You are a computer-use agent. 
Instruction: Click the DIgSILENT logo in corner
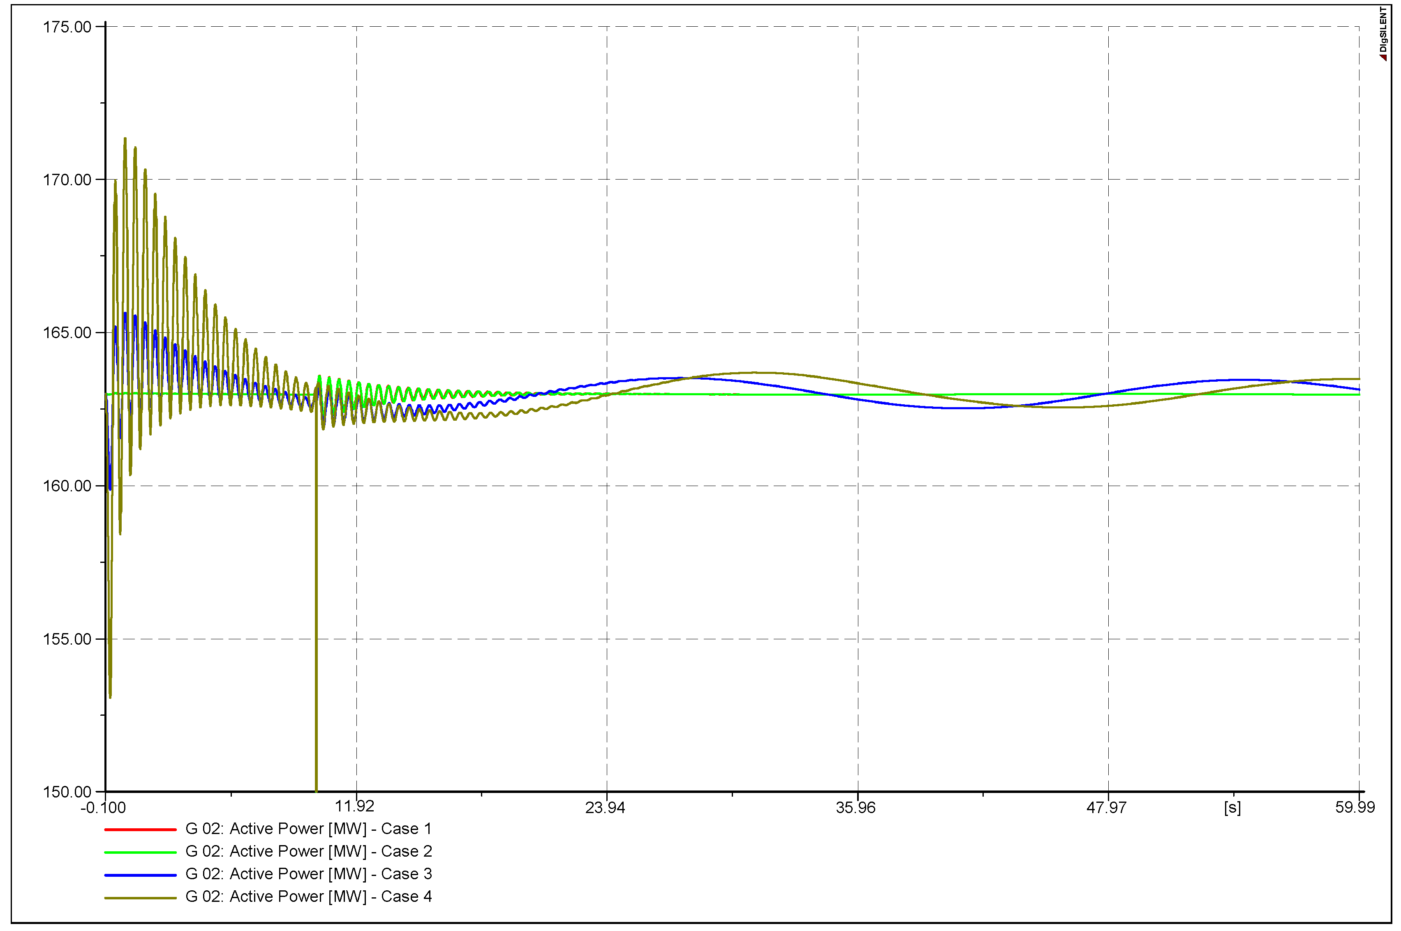click(1383, 33)
